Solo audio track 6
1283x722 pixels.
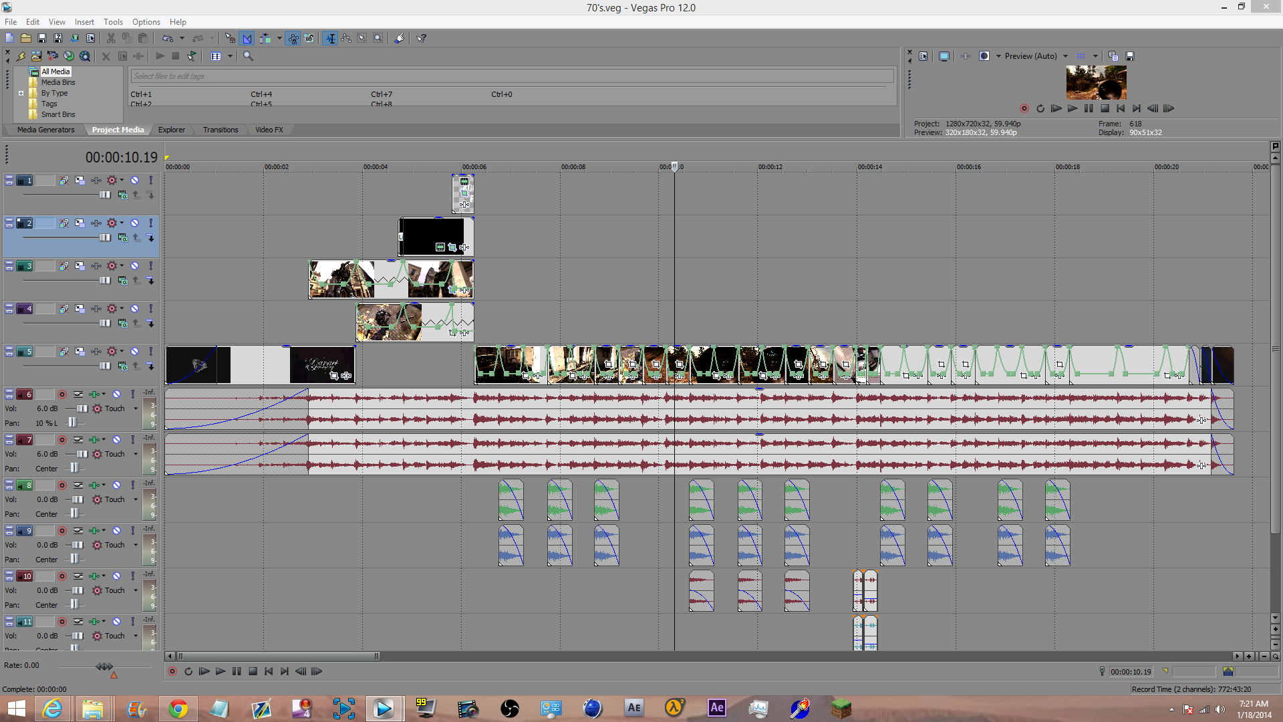(132, 394)
